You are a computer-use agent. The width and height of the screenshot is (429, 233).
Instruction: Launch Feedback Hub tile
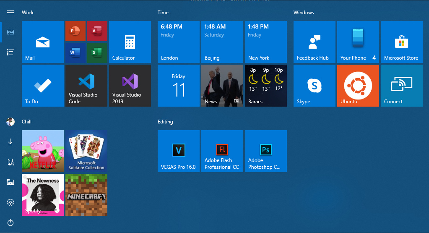click(315, 42)
